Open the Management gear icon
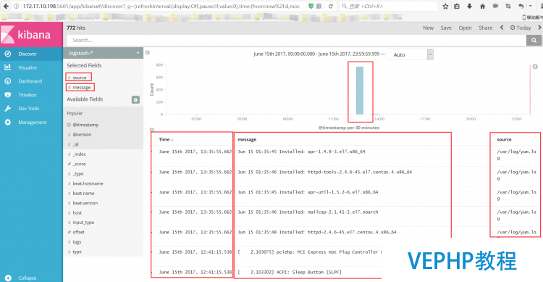Image resolution: width=543 pixels, height=282 pixels. 8,122
